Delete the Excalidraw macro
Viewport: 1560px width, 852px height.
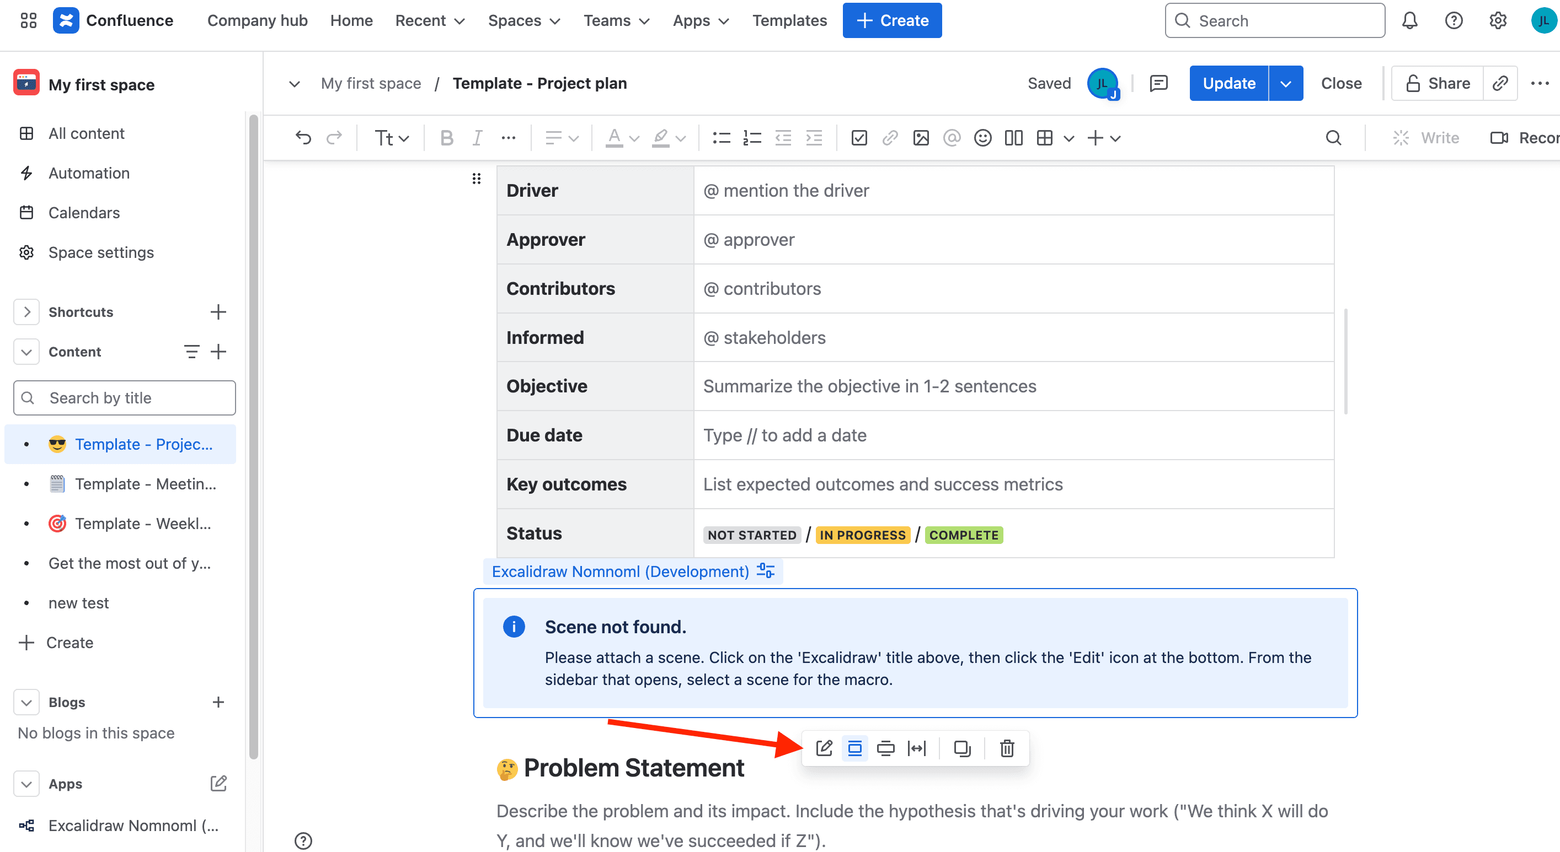1007,748
